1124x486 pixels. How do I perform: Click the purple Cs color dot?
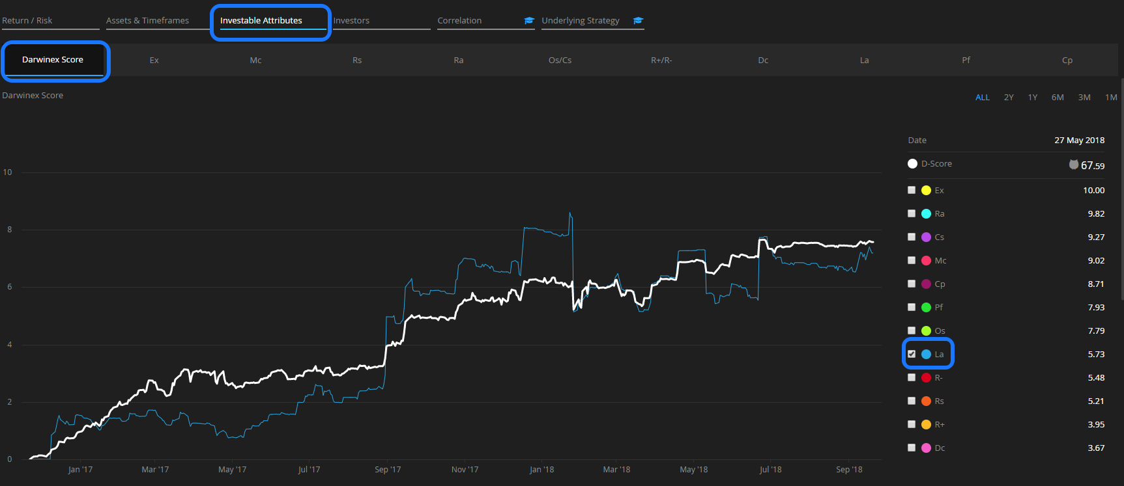(x=926, y=237)
